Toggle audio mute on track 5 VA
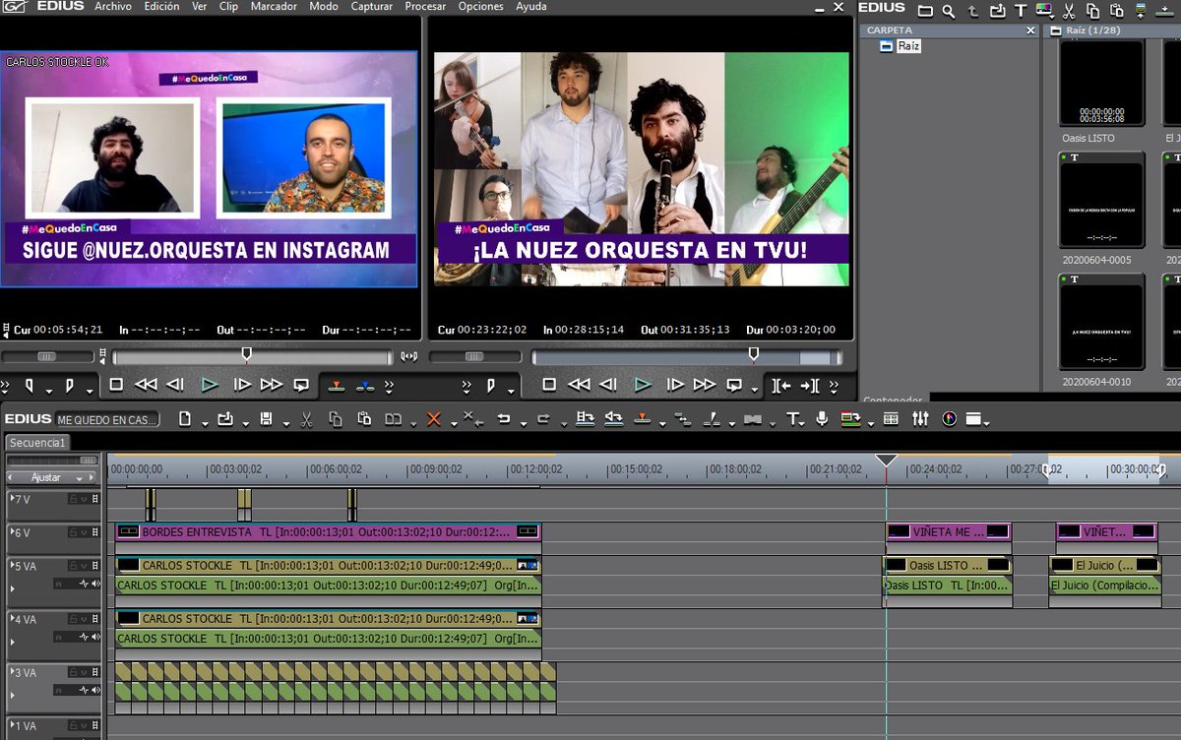Image resolution: width=1181 pixels, height=740 pixels. pyautogui.click(x=95, y=584)
